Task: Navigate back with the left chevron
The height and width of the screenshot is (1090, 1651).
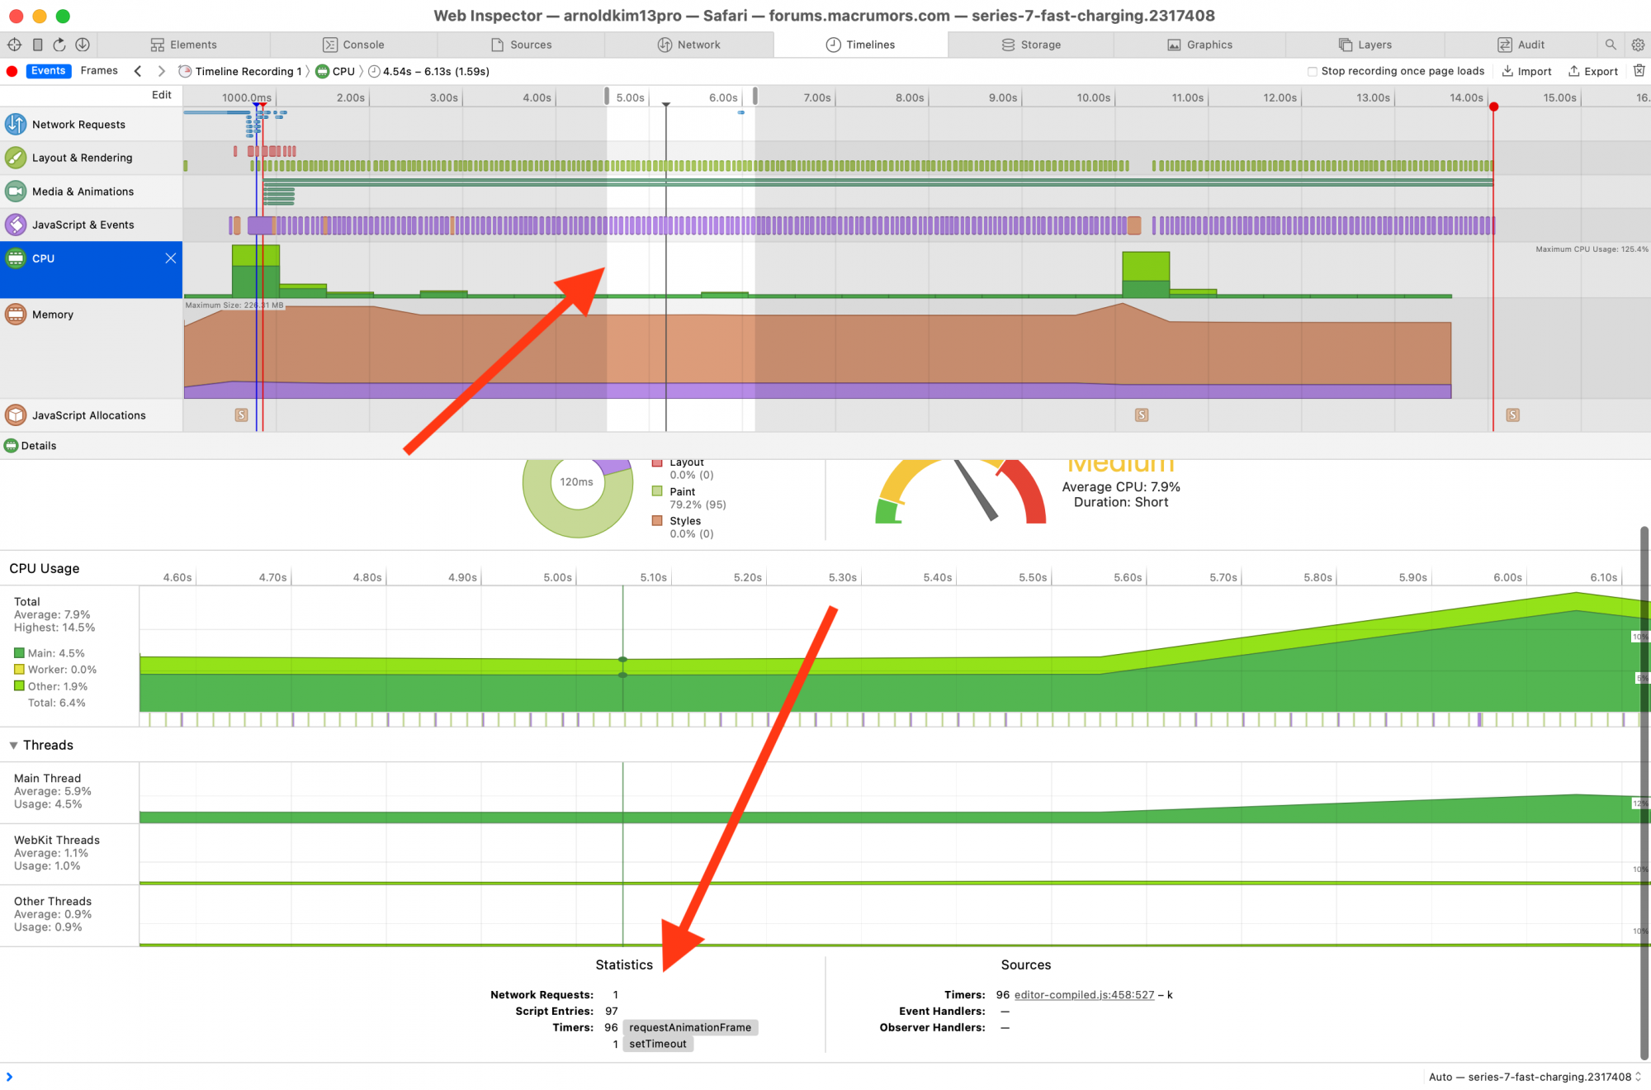Action: coord(138,71)
